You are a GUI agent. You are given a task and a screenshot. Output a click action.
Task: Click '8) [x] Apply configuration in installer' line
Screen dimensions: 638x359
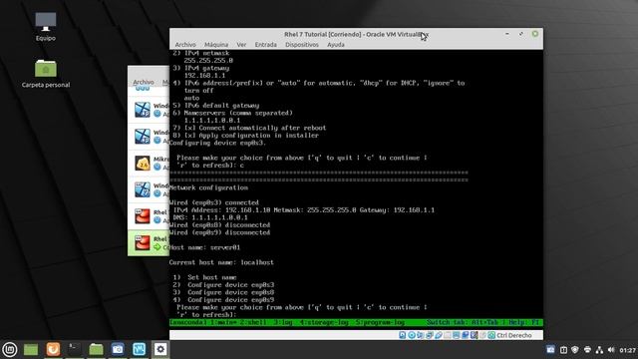pyautogui.click(x=245, y=136)
